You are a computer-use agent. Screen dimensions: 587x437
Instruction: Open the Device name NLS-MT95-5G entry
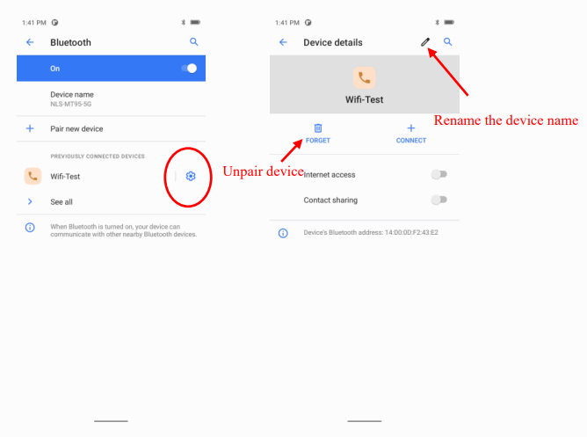(112, 98)
